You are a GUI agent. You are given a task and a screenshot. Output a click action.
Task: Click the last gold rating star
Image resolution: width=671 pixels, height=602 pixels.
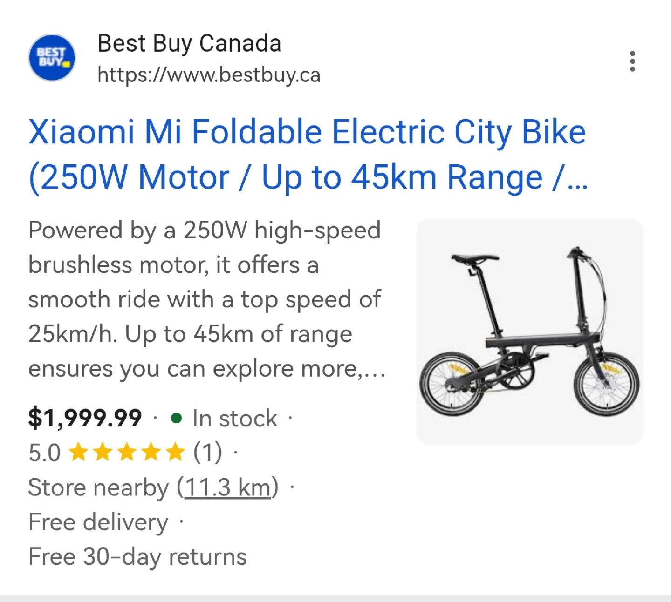pyautogui.click(x=175, y=453)
